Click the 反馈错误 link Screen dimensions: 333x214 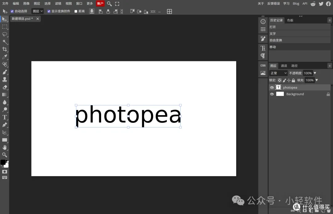coord(273,4)
